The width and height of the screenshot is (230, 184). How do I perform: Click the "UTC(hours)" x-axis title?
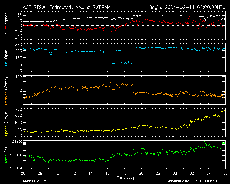[x=124, y=178]
